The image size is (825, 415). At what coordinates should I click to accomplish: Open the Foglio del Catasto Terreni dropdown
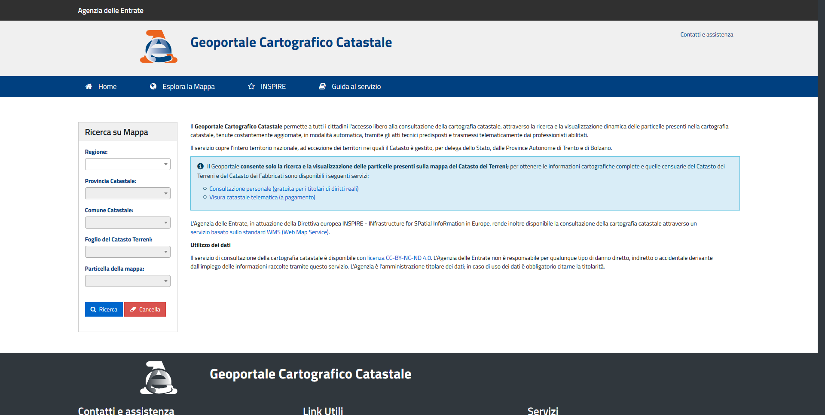click(x=128, y=252)
